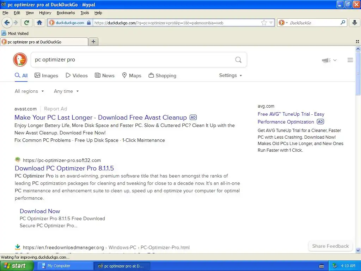Open the Avast Cleanup ad headline
This screenshot has width=361, height=271.
(100, 118)
